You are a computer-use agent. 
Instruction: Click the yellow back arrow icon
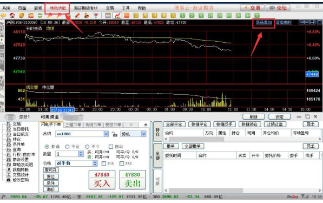(x=3, y=16)
